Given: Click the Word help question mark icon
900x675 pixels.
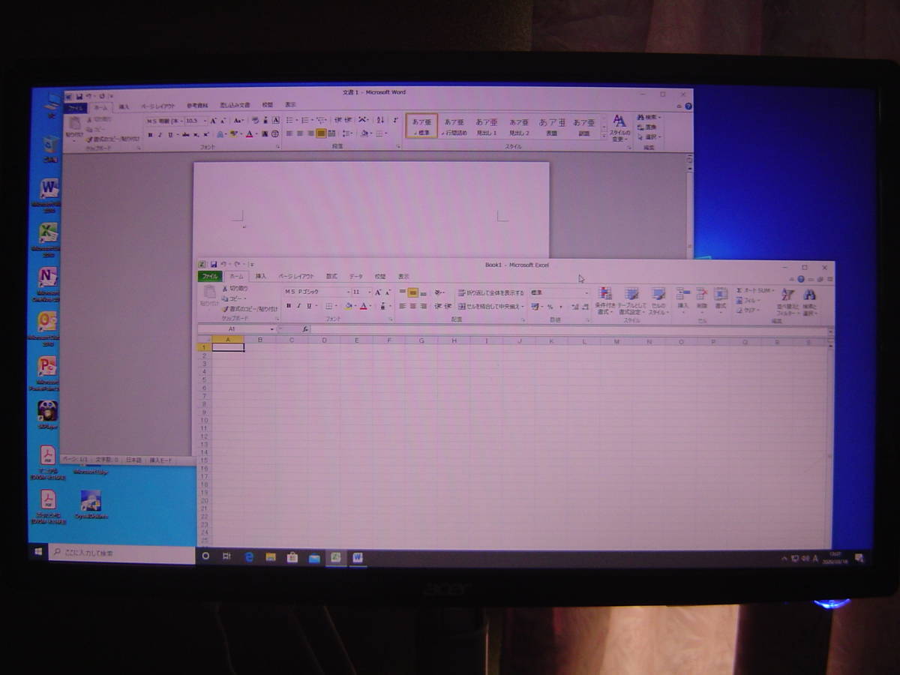Looking at the screenshot, I should point(688,107).
